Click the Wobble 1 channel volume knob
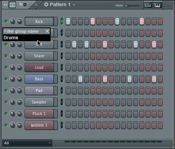The height and width of the screenshot is (149, 175). pos(19,125)
